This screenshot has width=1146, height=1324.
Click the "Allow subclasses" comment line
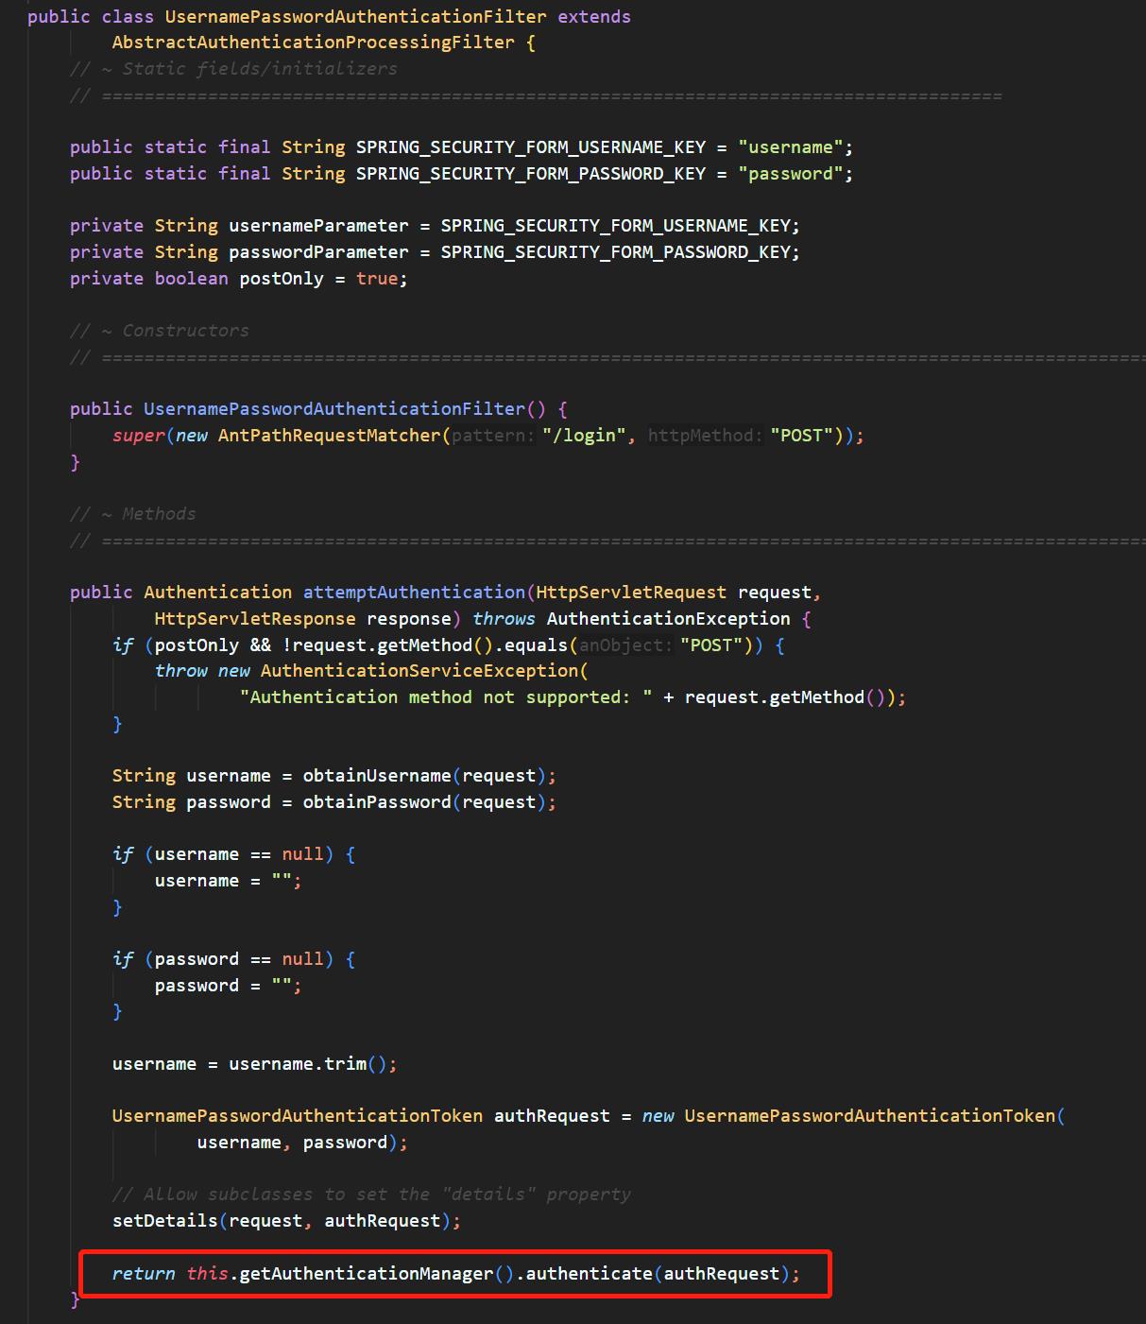[371, 1195]
